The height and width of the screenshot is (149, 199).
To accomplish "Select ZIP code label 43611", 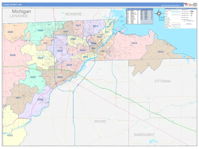I will (x=107, y=32).
